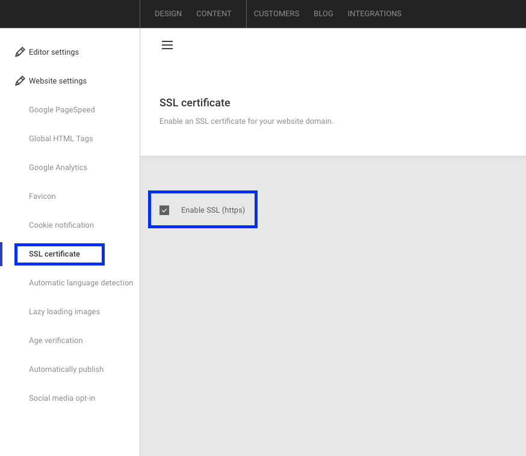Select Global HTML Tags item

[61, 139]
